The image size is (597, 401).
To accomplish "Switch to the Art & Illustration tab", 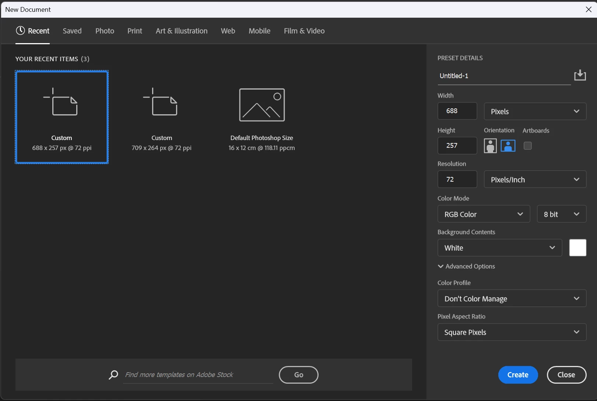I will pos(182,31).
